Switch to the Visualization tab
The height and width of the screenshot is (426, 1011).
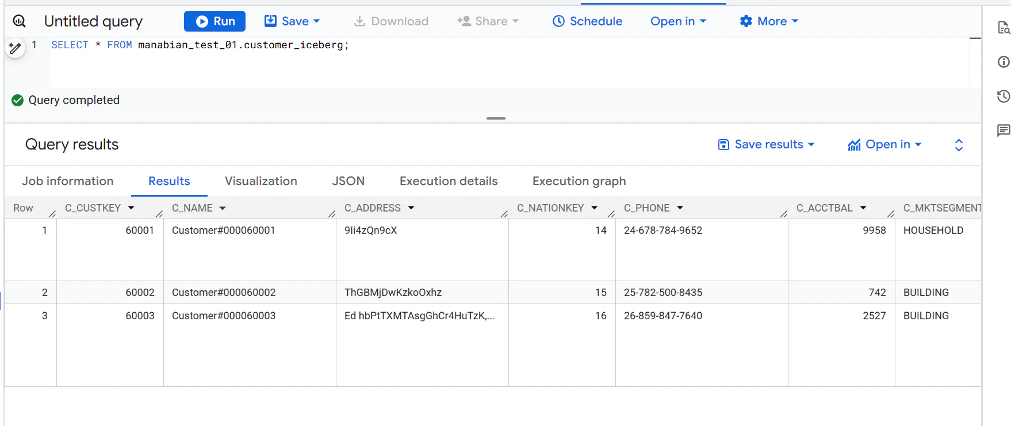[x=261, y=181]
